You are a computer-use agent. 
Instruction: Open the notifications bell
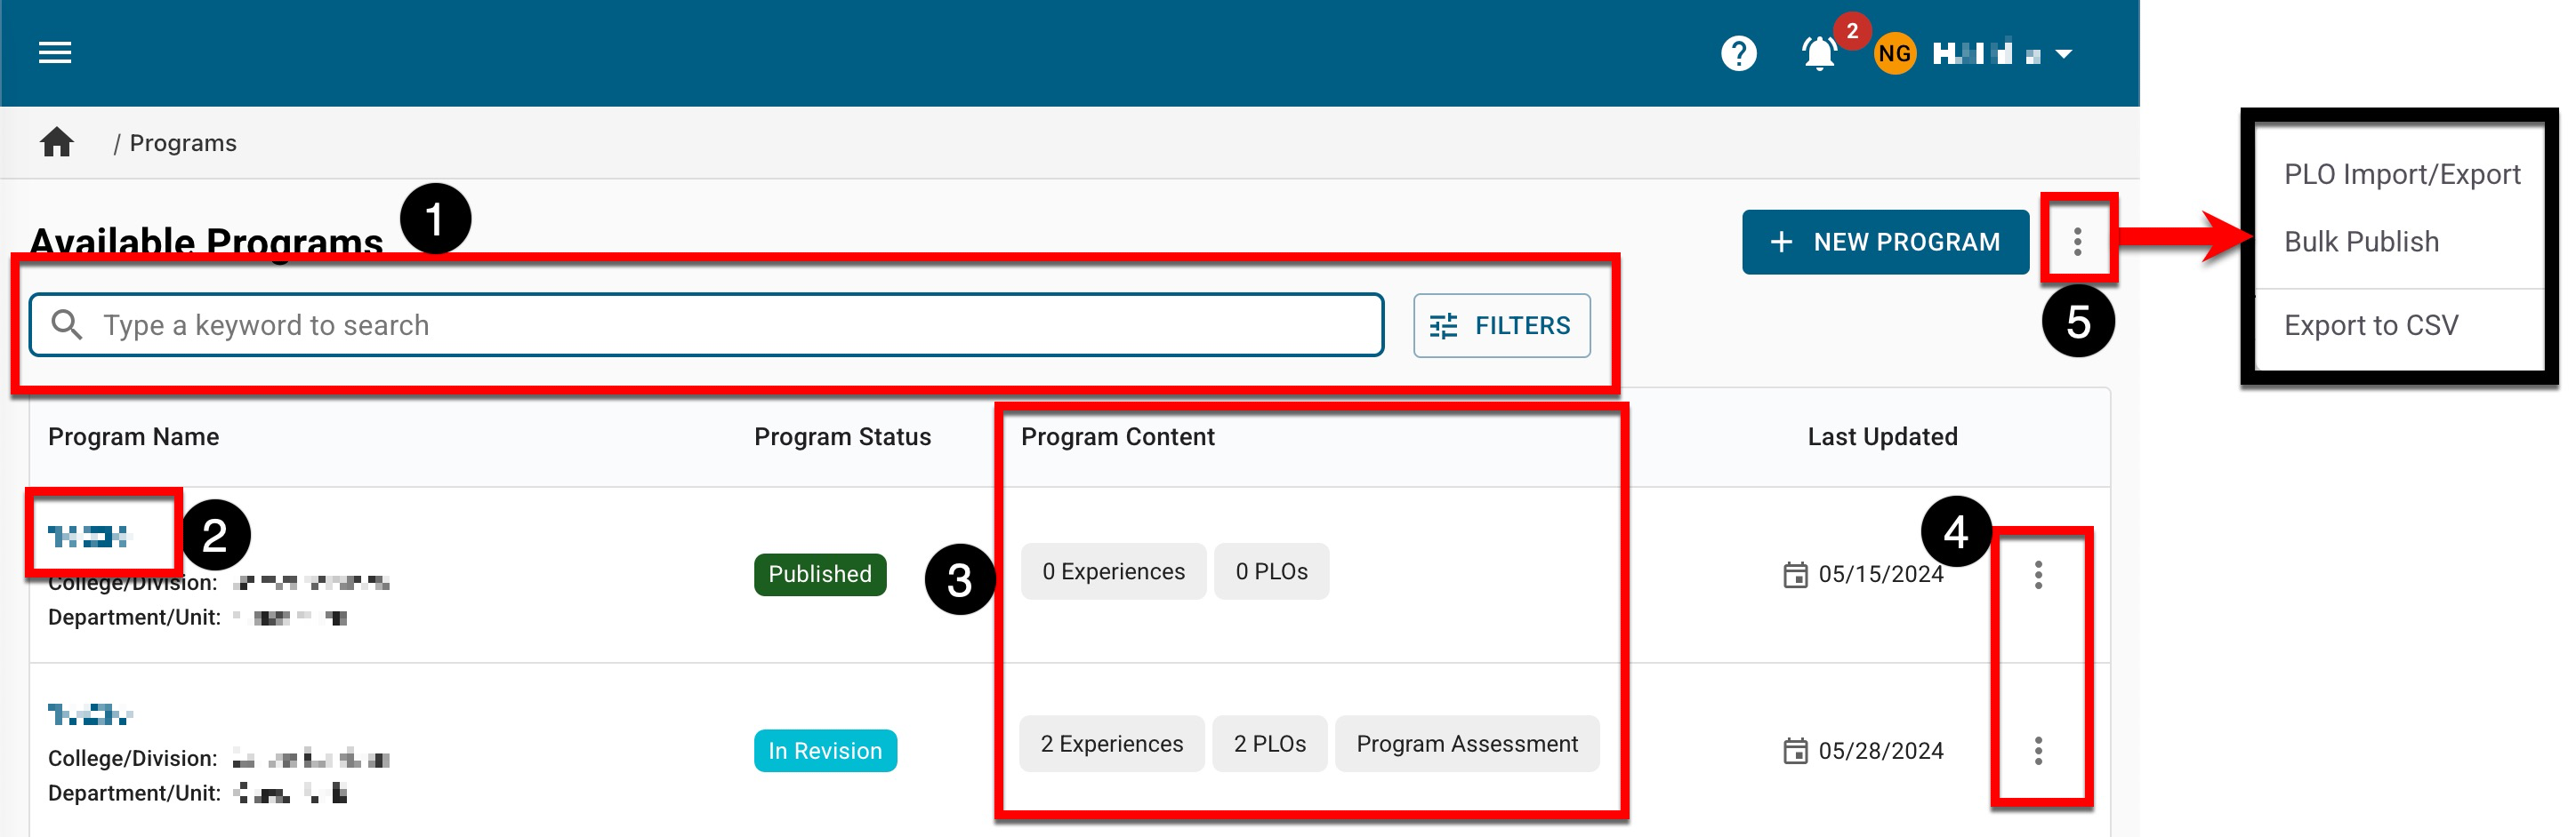pyautogui.click(x=1819, y=54)
